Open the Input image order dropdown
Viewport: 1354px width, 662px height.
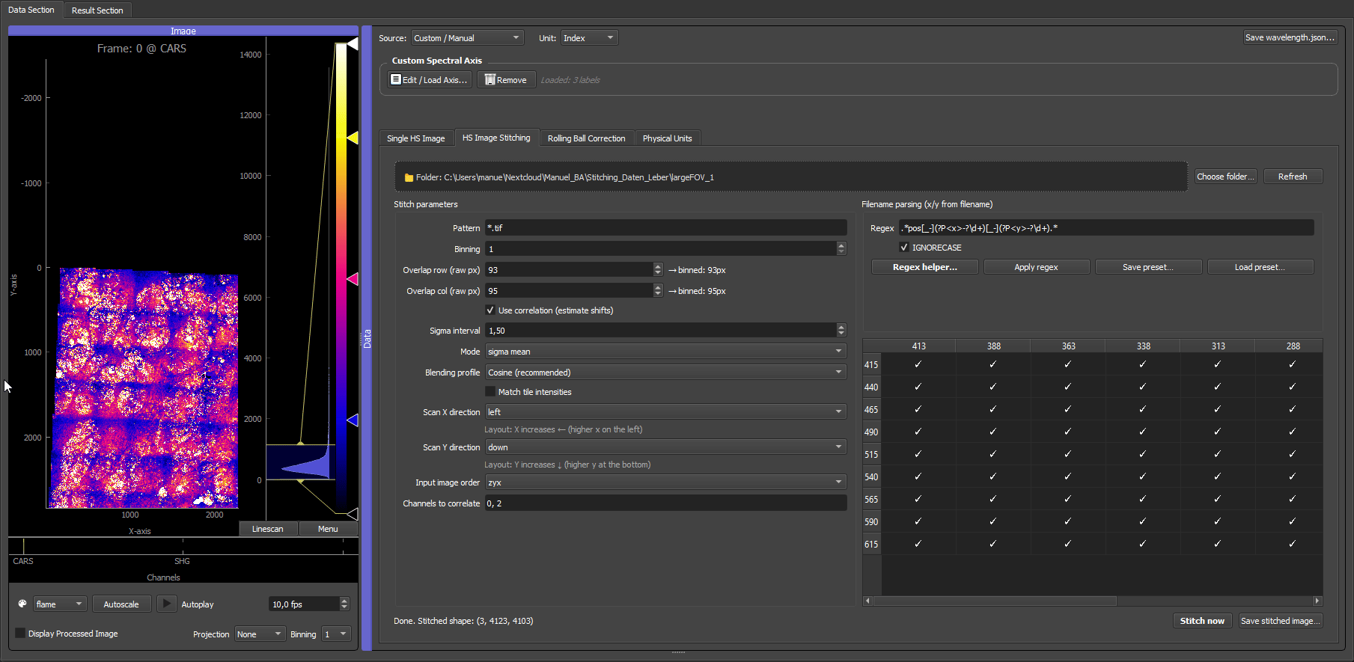(x=666, y=482)
